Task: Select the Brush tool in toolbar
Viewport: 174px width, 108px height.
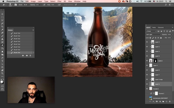Action: coord(2,36)
